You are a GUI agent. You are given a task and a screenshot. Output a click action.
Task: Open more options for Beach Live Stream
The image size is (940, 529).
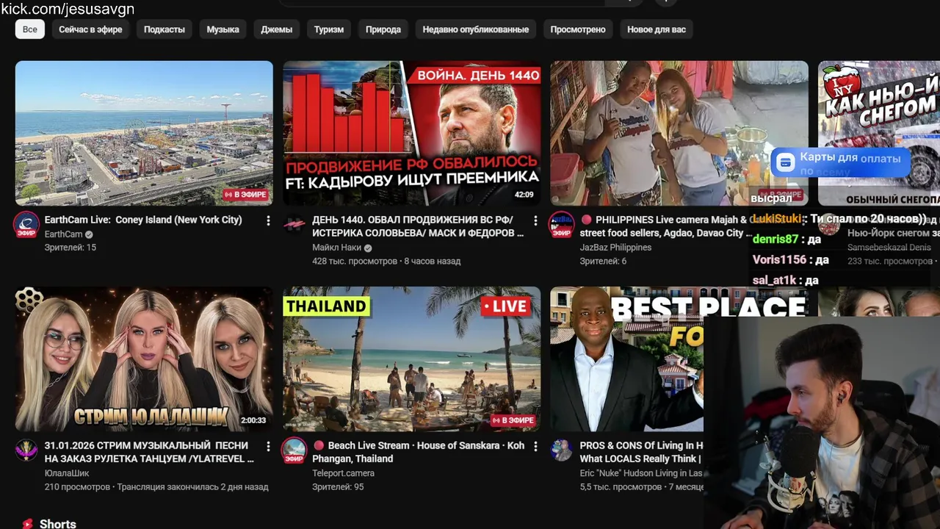[535, 446]
